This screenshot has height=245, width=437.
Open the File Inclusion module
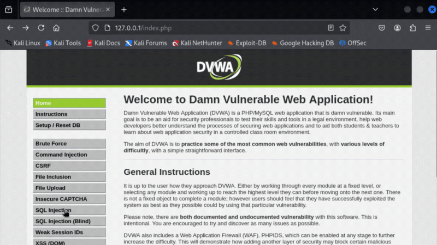[69, 177]
